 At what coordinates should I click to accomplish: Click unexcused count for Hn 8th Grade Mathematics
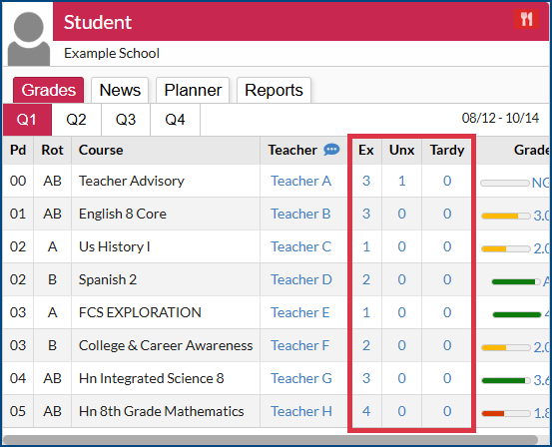[x=401, y=411]
